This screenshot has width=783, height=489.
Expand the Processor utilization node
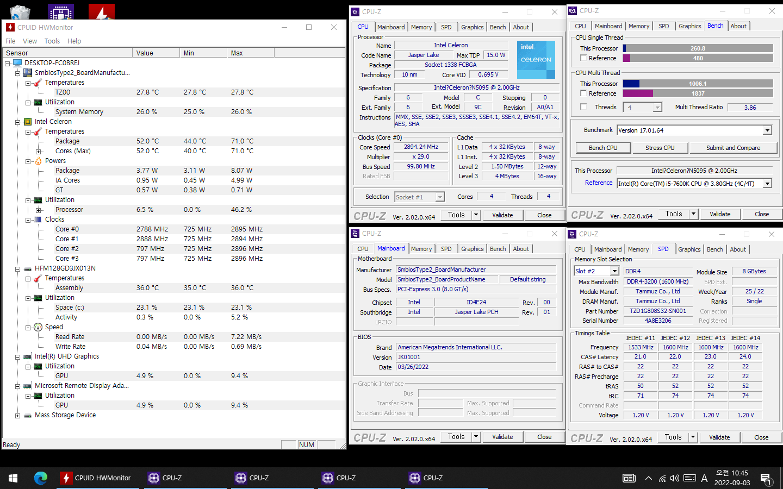pyautogui.click(x=38, y=210)
